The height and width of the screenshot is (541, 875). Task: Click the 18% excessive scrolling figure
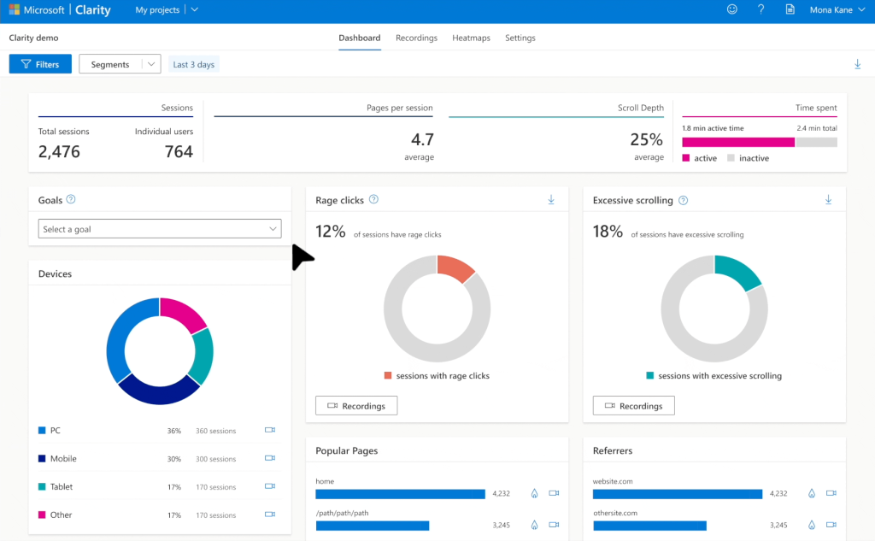(608, 231)
